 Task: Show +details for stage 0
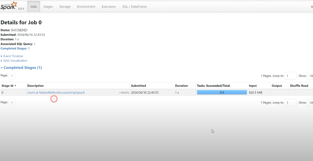tap(124, 93)
